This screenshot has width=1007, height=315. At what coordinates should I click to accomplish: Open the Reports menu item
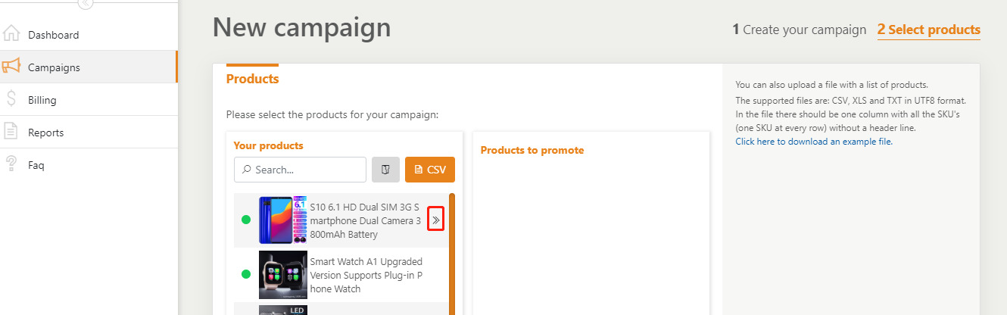tap(45, 133)
